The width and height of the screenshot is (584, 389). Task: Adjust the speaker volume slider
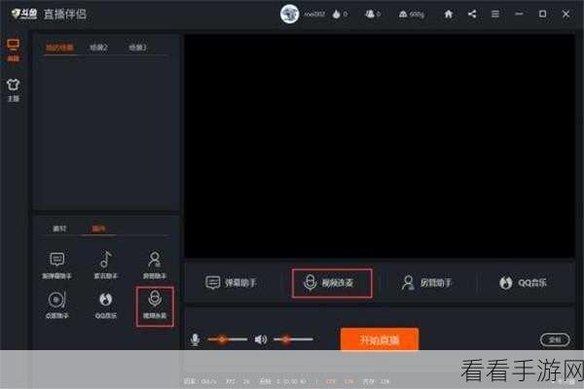pyautogui.click(x=293, y=339)
